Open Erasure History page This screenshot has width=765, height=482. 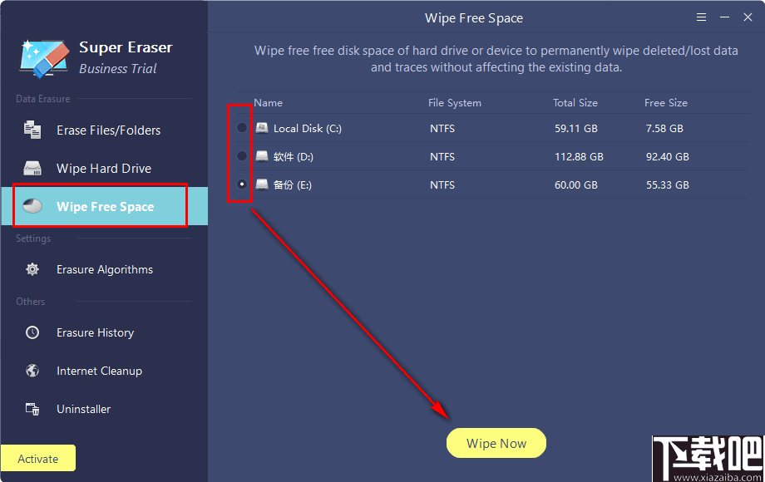105,332
